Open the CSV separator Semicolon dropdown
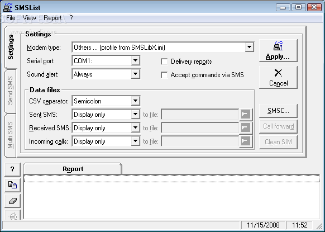The image size is (325, 232). click(135, 101)
